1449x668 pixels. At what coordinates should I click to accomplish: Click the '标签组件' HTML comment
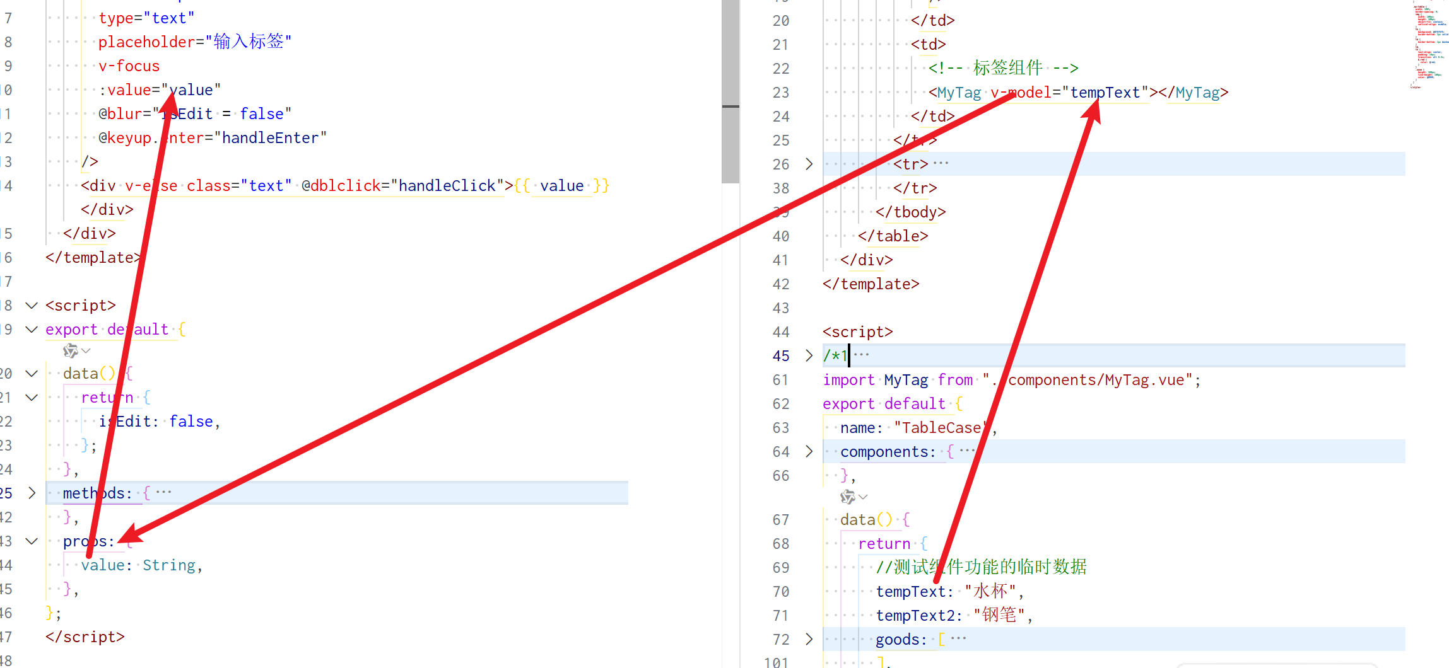[x=1003, y=68]
